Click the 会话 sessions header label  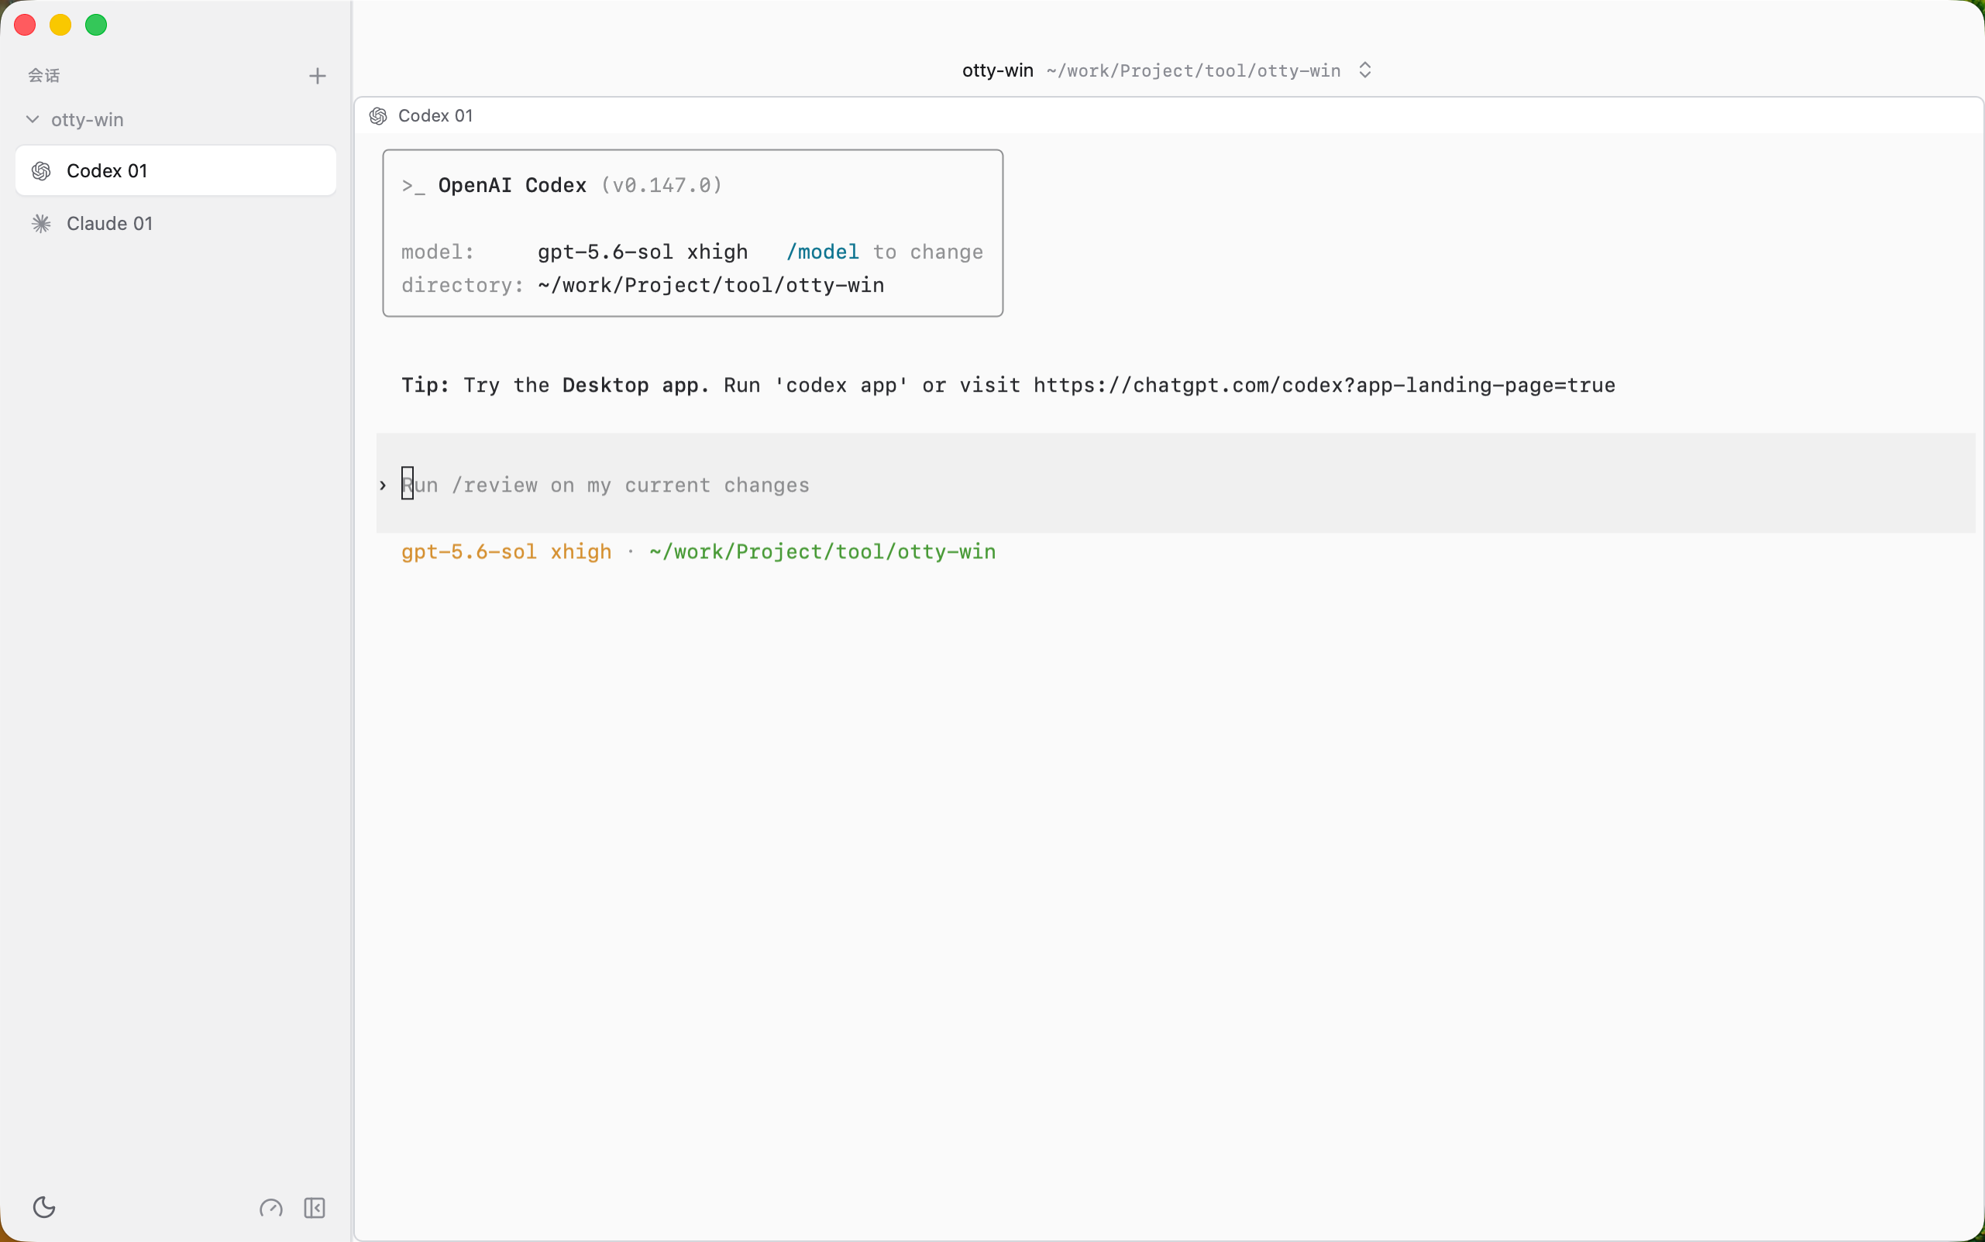click(43, 76)
